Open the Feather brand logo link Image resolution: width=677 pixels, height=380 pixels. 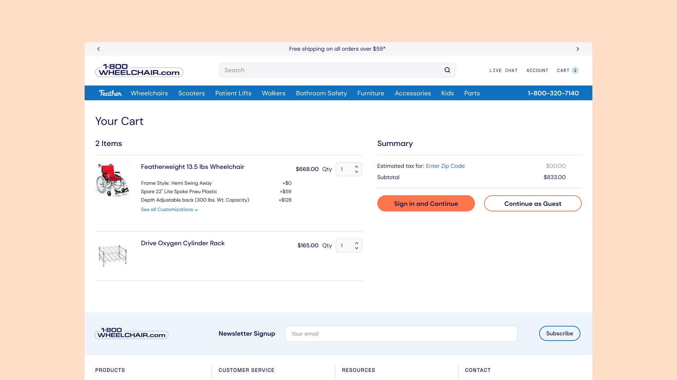(110, 93)
